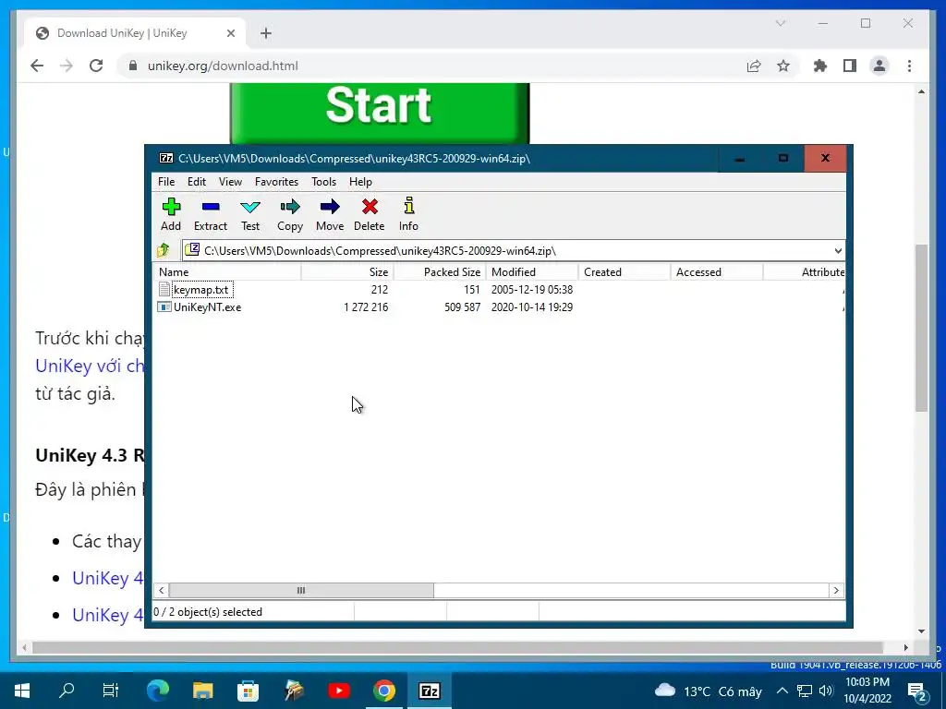Open Windows taskbar search
The width and height of the screenshot is (946, 709).
[x=67, y=691]
